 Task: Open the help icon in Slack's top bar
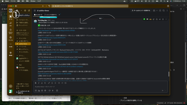click(168, 6)
